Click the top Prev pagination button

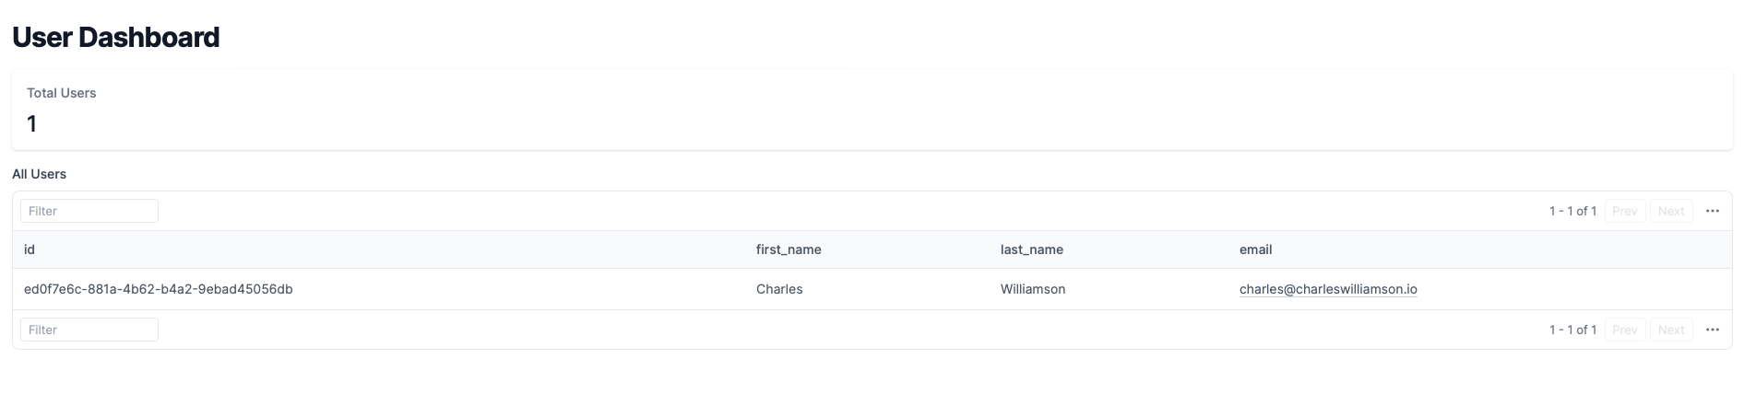pos(1625,211)
